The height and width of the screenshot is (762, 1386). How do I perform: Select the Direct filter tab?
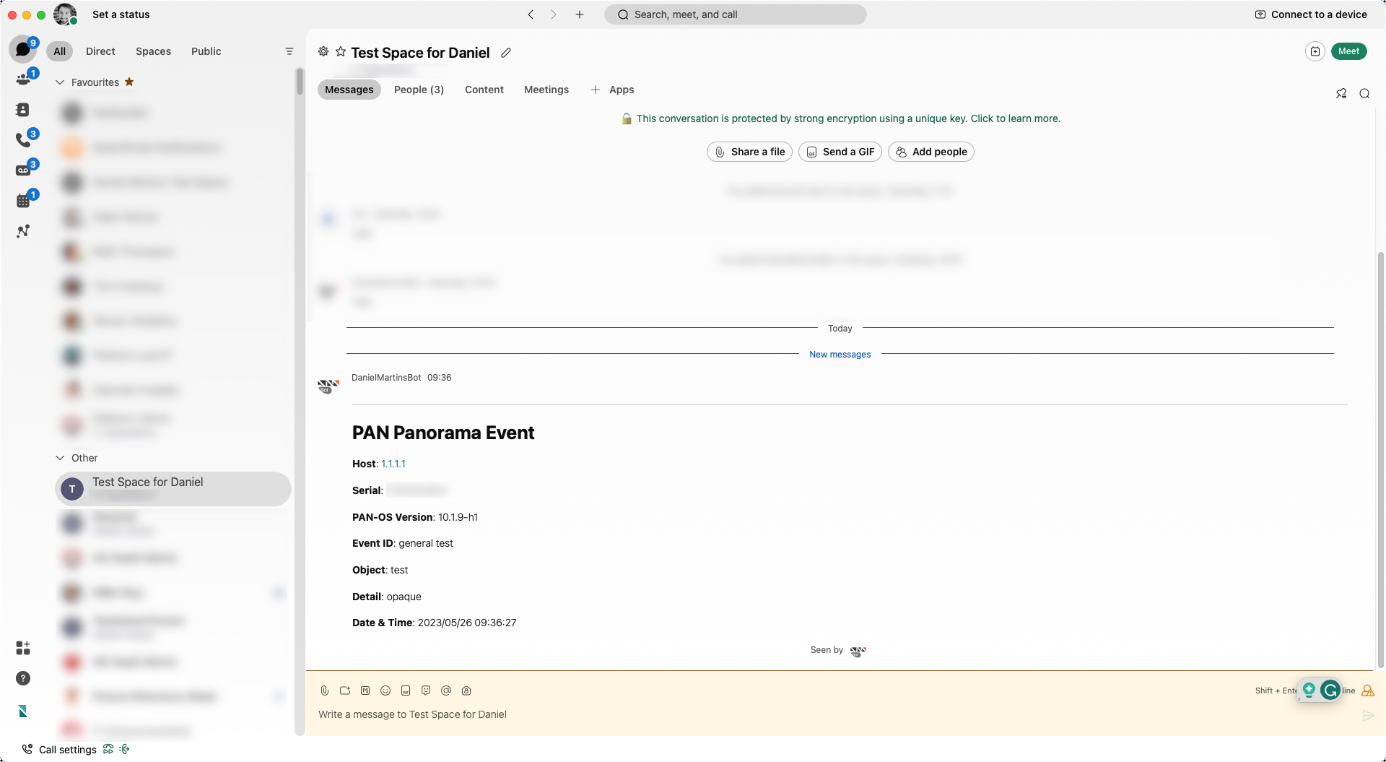(x=100, y=51)
